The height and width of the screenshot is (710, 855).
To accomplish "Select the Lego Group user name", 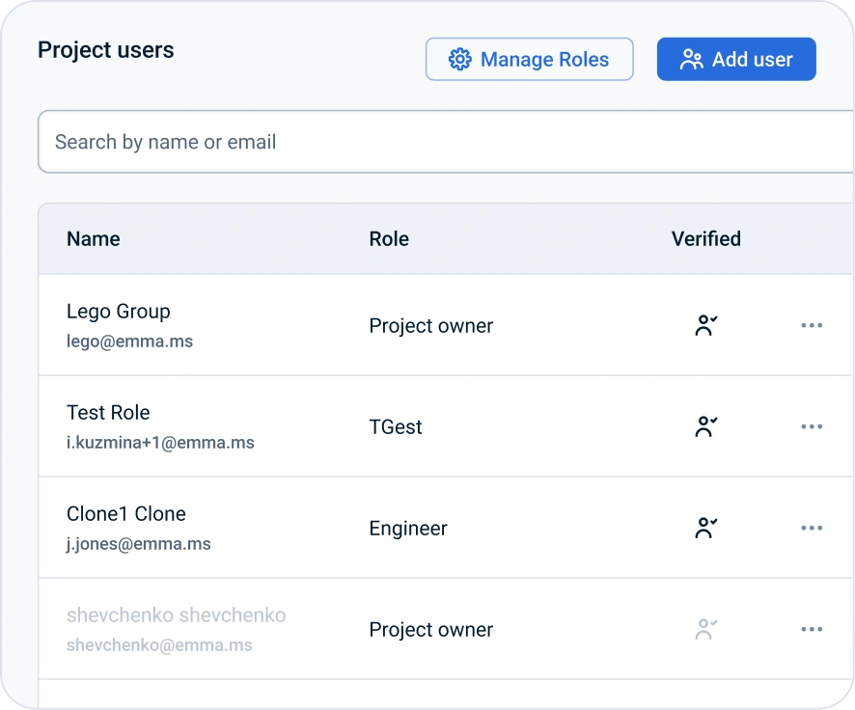I will click(x=119, y=312).
